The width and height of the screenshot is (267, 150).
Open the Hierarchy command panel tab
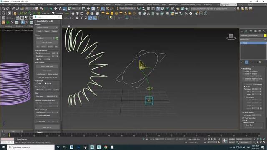pos(251,31)
